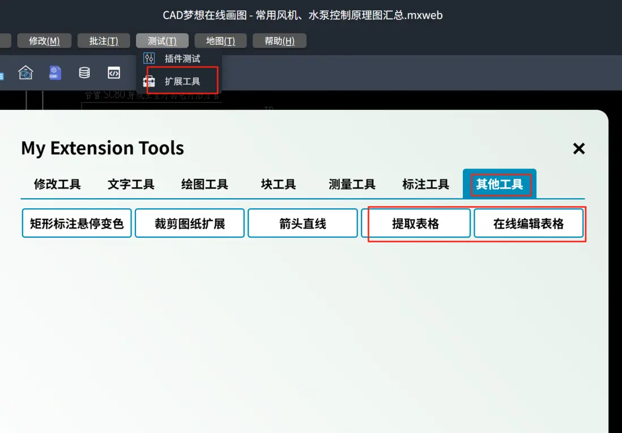Open the database icon in the toolbar
The width and height of the screenshot is (622, 433).
pos(84,72)
